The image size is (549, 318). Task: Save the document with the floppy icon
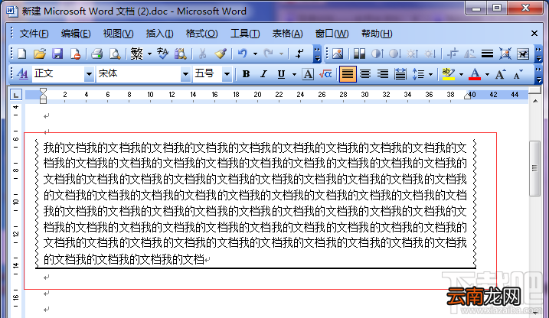[x=57, y=54]
